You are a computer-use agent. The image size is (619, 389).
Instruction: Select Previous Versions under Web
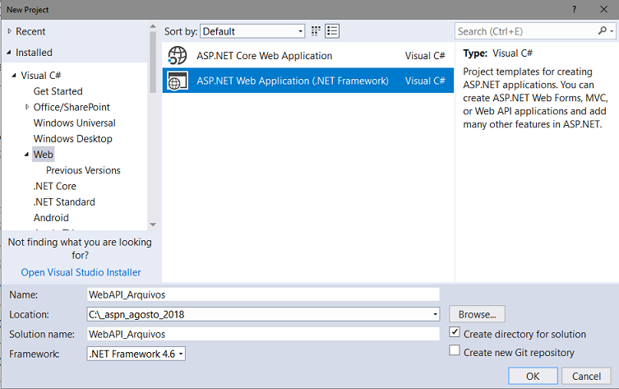(x=83, y=170)
